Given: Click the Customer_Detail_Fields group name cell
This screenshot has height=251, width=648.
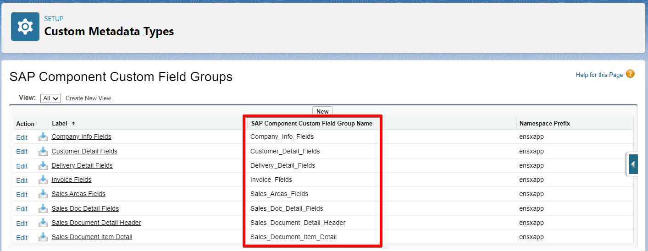Looking at the screenshot, I should coord(285,151).
